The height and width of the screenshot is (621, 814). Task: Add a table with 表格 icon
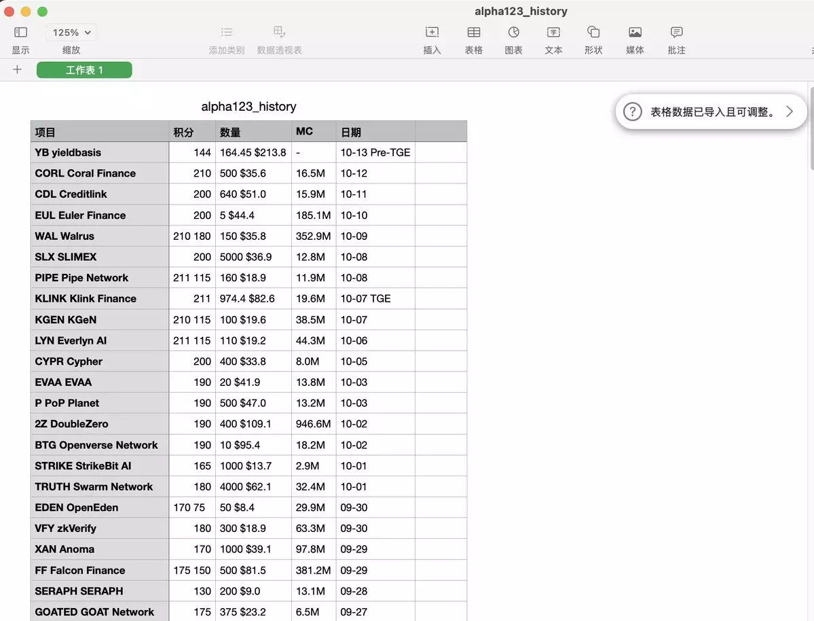tap(474, 32)
